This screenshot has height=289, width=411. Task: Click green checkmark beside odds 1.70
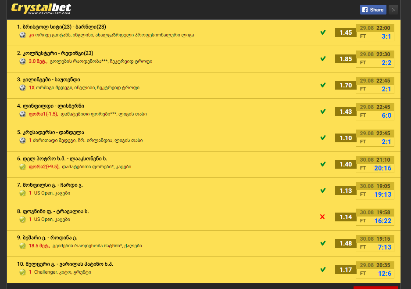point(323,85)
